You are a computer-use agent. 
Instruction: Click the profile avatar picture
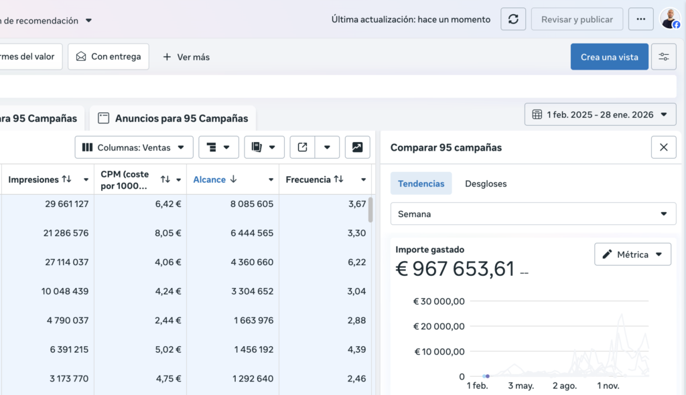pos(670,19)
